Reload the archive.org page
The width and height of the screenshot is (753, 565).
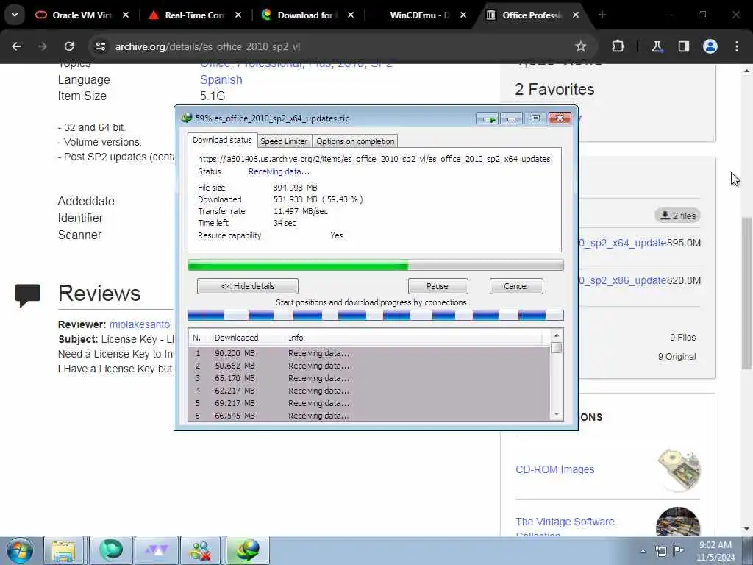(x=69, y=46)
